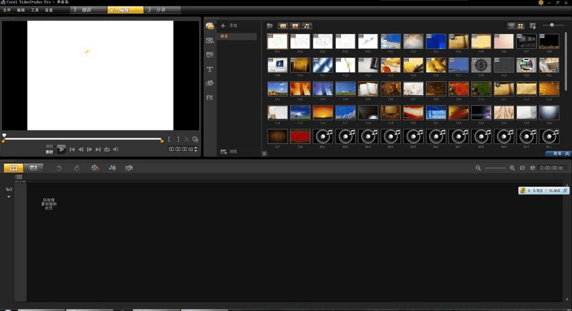572x311 pixels.
Task: Select the Title (T) library icon
Action: coord(210,69)
